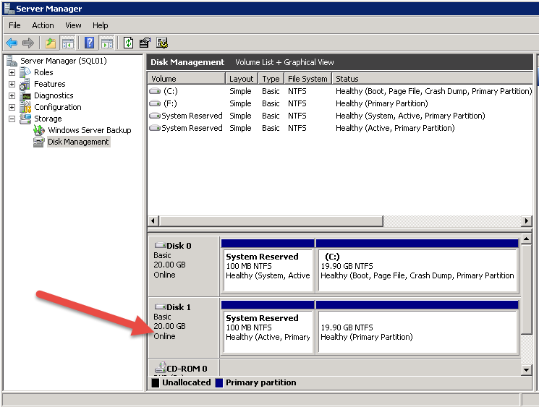
Task: Click the Disk 1 drive icon
Action: 160,307
